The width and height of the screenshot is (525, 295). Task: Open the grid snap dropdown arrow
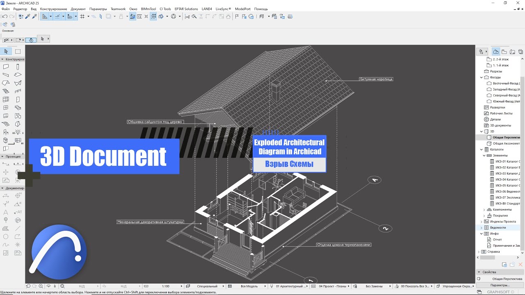pos(88,17)
